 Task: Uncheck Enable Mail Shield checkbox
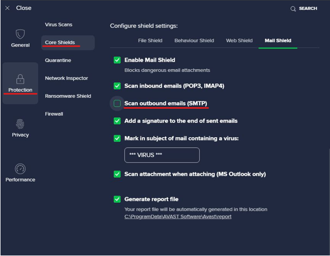tap(117, 60)
